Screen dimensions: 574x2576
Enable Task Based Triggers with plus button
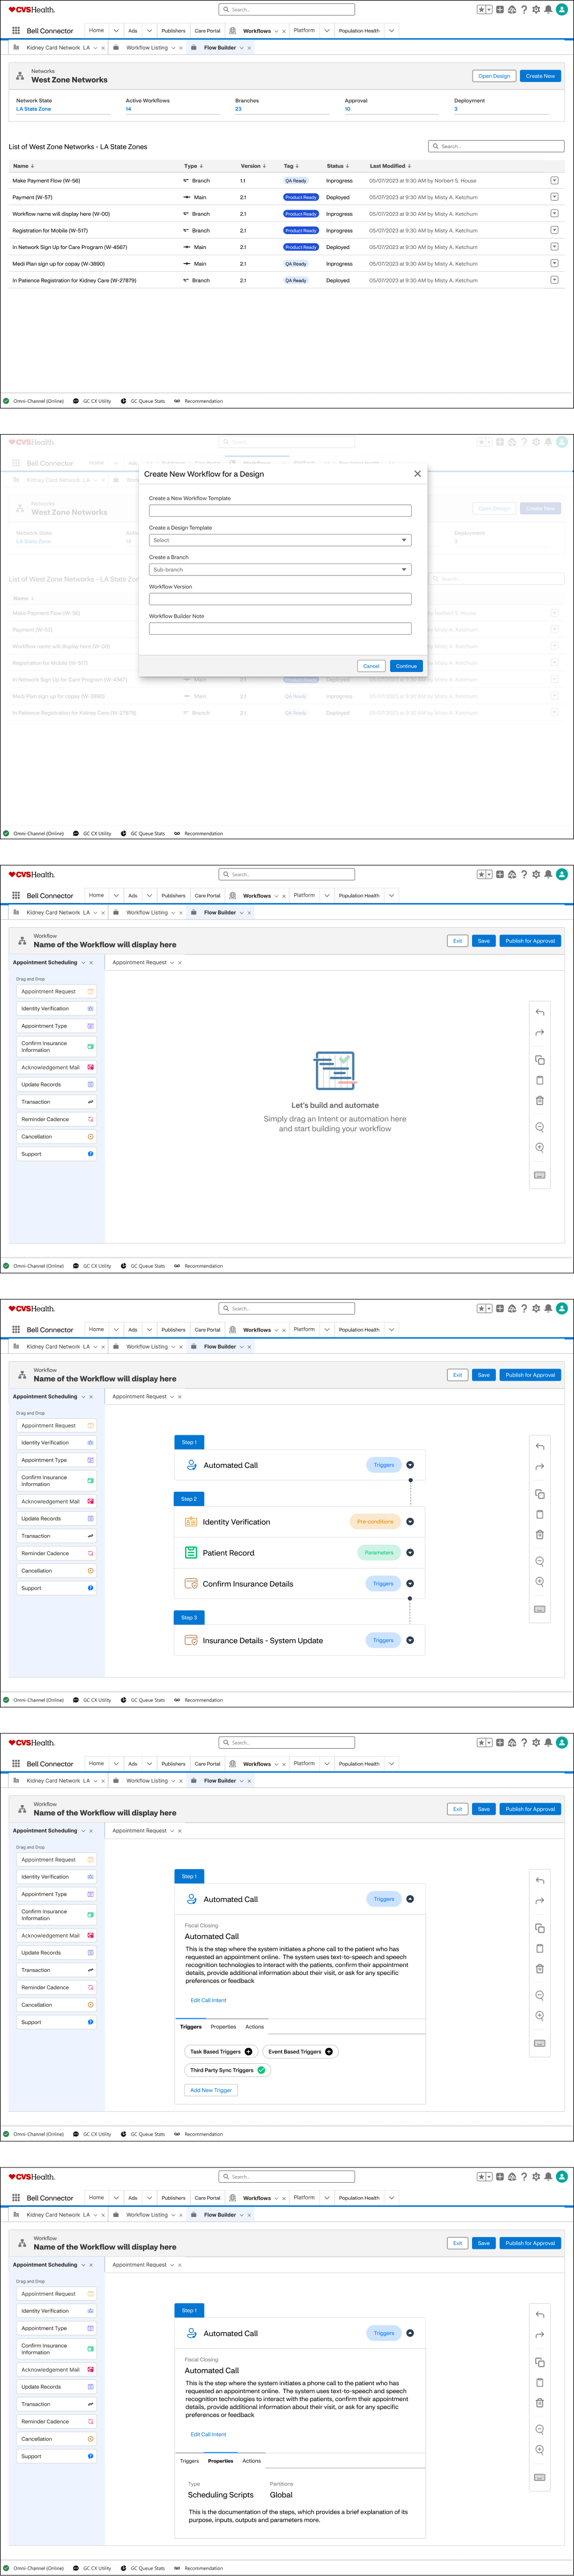pos(249,2051)
